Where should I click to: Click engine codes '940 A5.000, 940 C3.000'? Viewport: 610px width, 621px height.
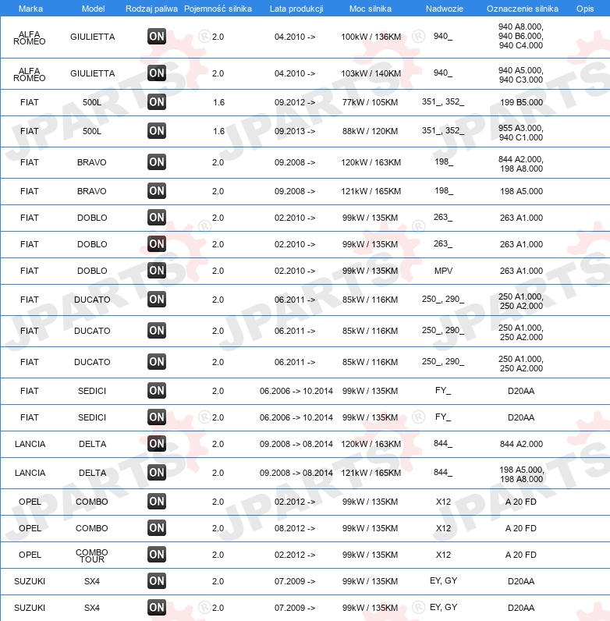[x=521, y=75]
